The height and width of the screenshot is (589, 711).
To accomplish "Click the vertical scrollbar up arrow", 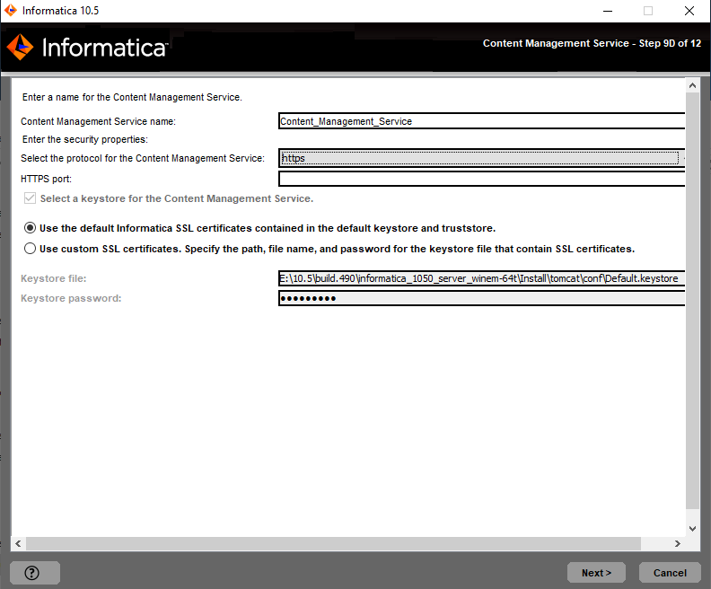I will [692, 85].
